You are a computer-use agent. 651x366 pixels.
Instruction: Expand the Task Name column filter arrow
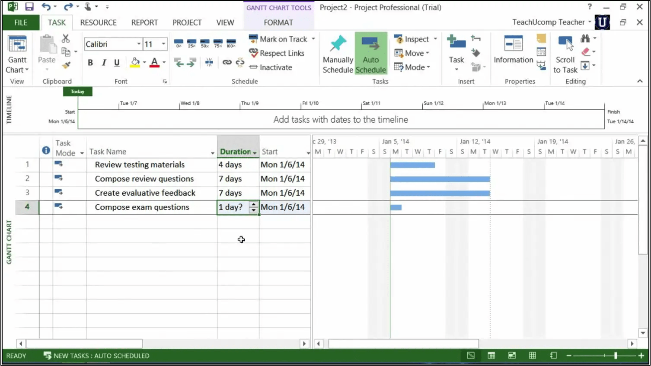pyautogui.click(x=212, y=153)
